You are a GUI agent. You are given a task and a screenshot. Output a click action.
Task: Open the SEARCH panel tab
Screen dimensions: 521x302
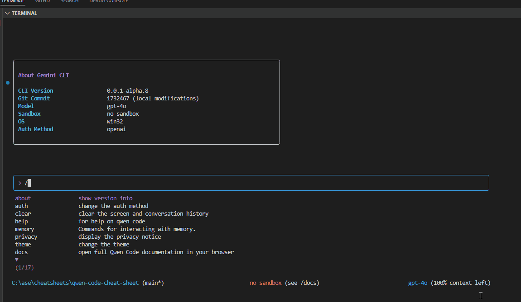[x=69, y=1]
